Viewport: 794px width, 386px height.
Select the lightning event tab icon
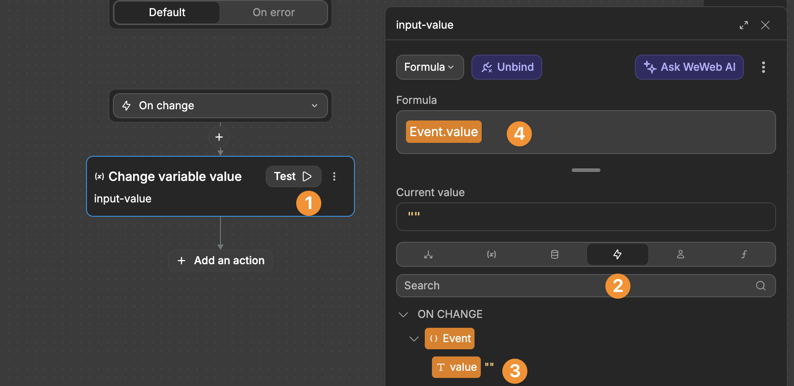pyautogui.click(x=617, y=254)
